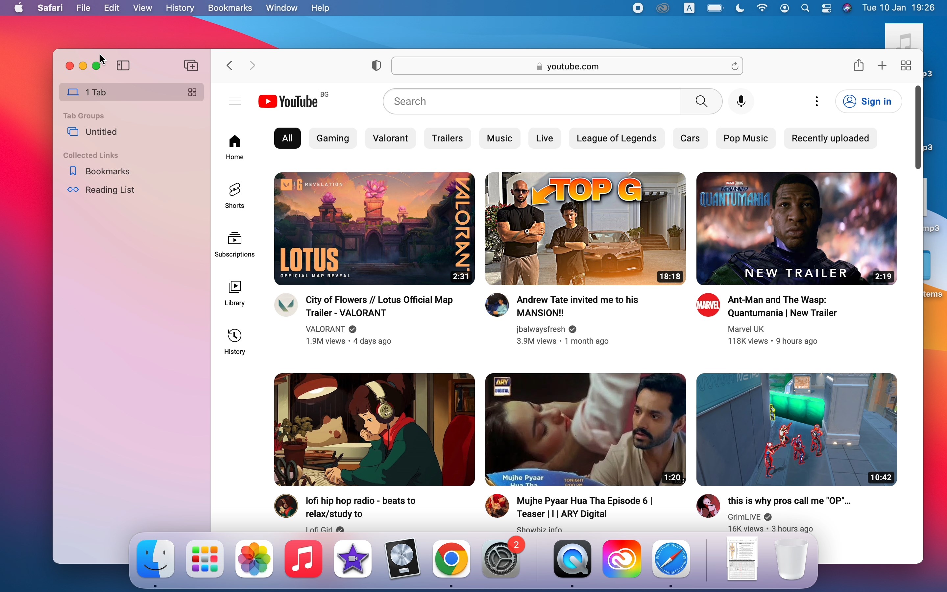Open YouTube Library
The image size is (947, 592).
[235, 293]
